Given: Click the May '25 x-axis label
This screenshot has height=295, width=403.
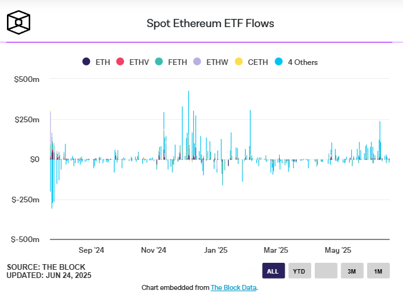Looking at the screenshot, I should (337, 250).
